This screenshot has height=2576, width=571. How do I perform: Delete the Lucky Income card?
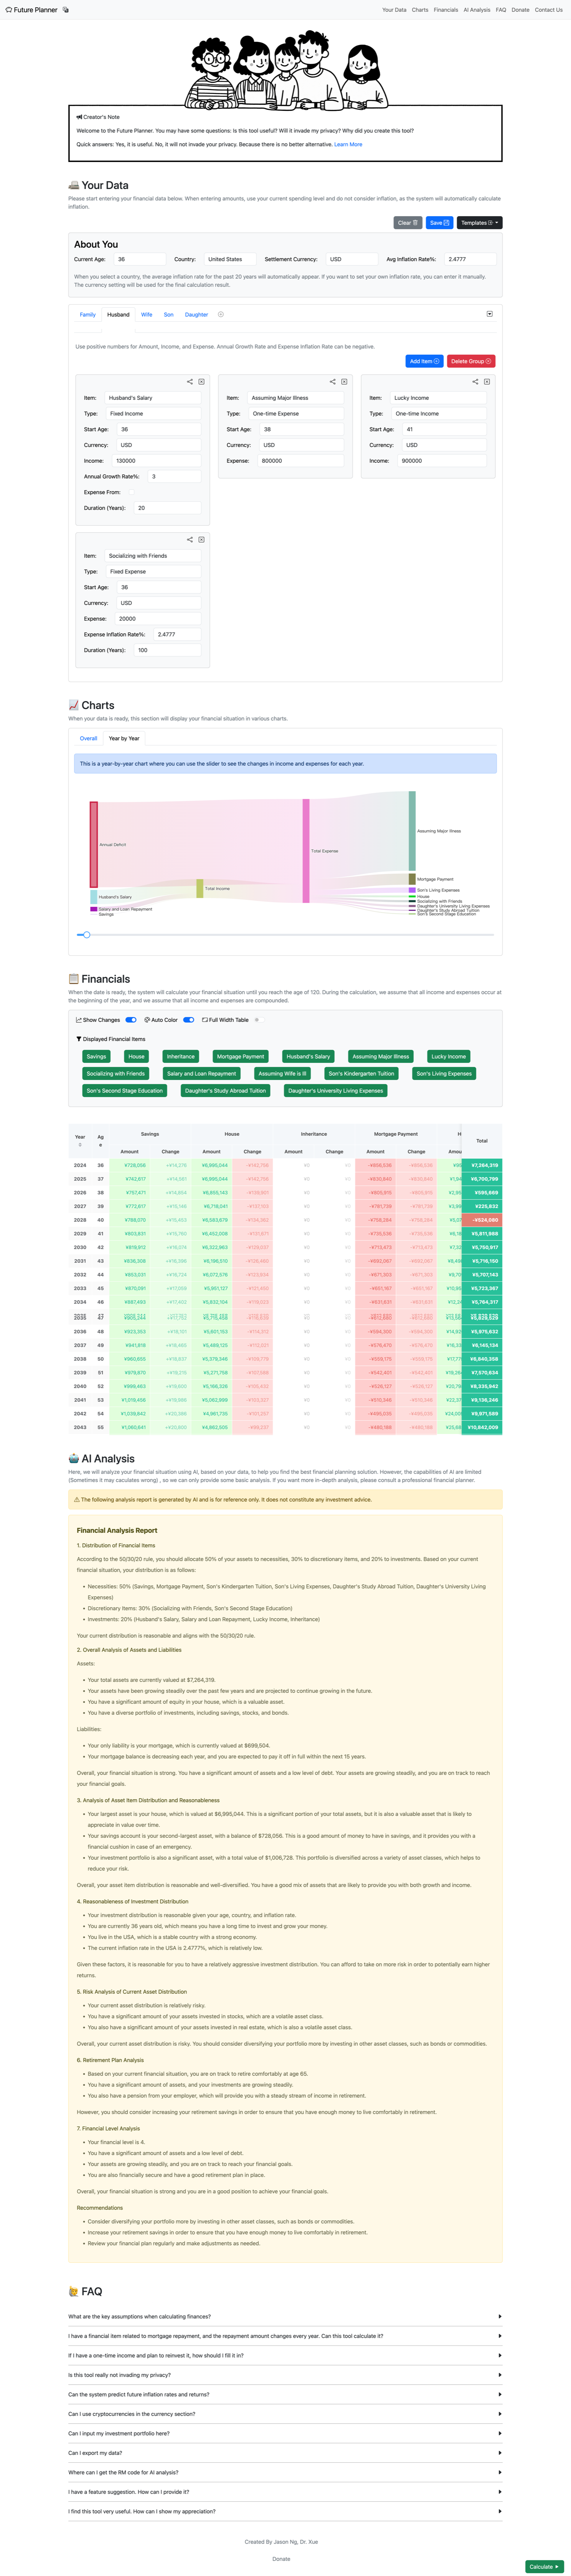click(487, 382)
